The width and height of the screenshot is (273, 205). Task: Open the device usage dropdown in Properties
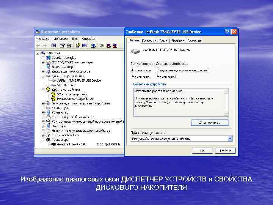[x=230, y=139]
